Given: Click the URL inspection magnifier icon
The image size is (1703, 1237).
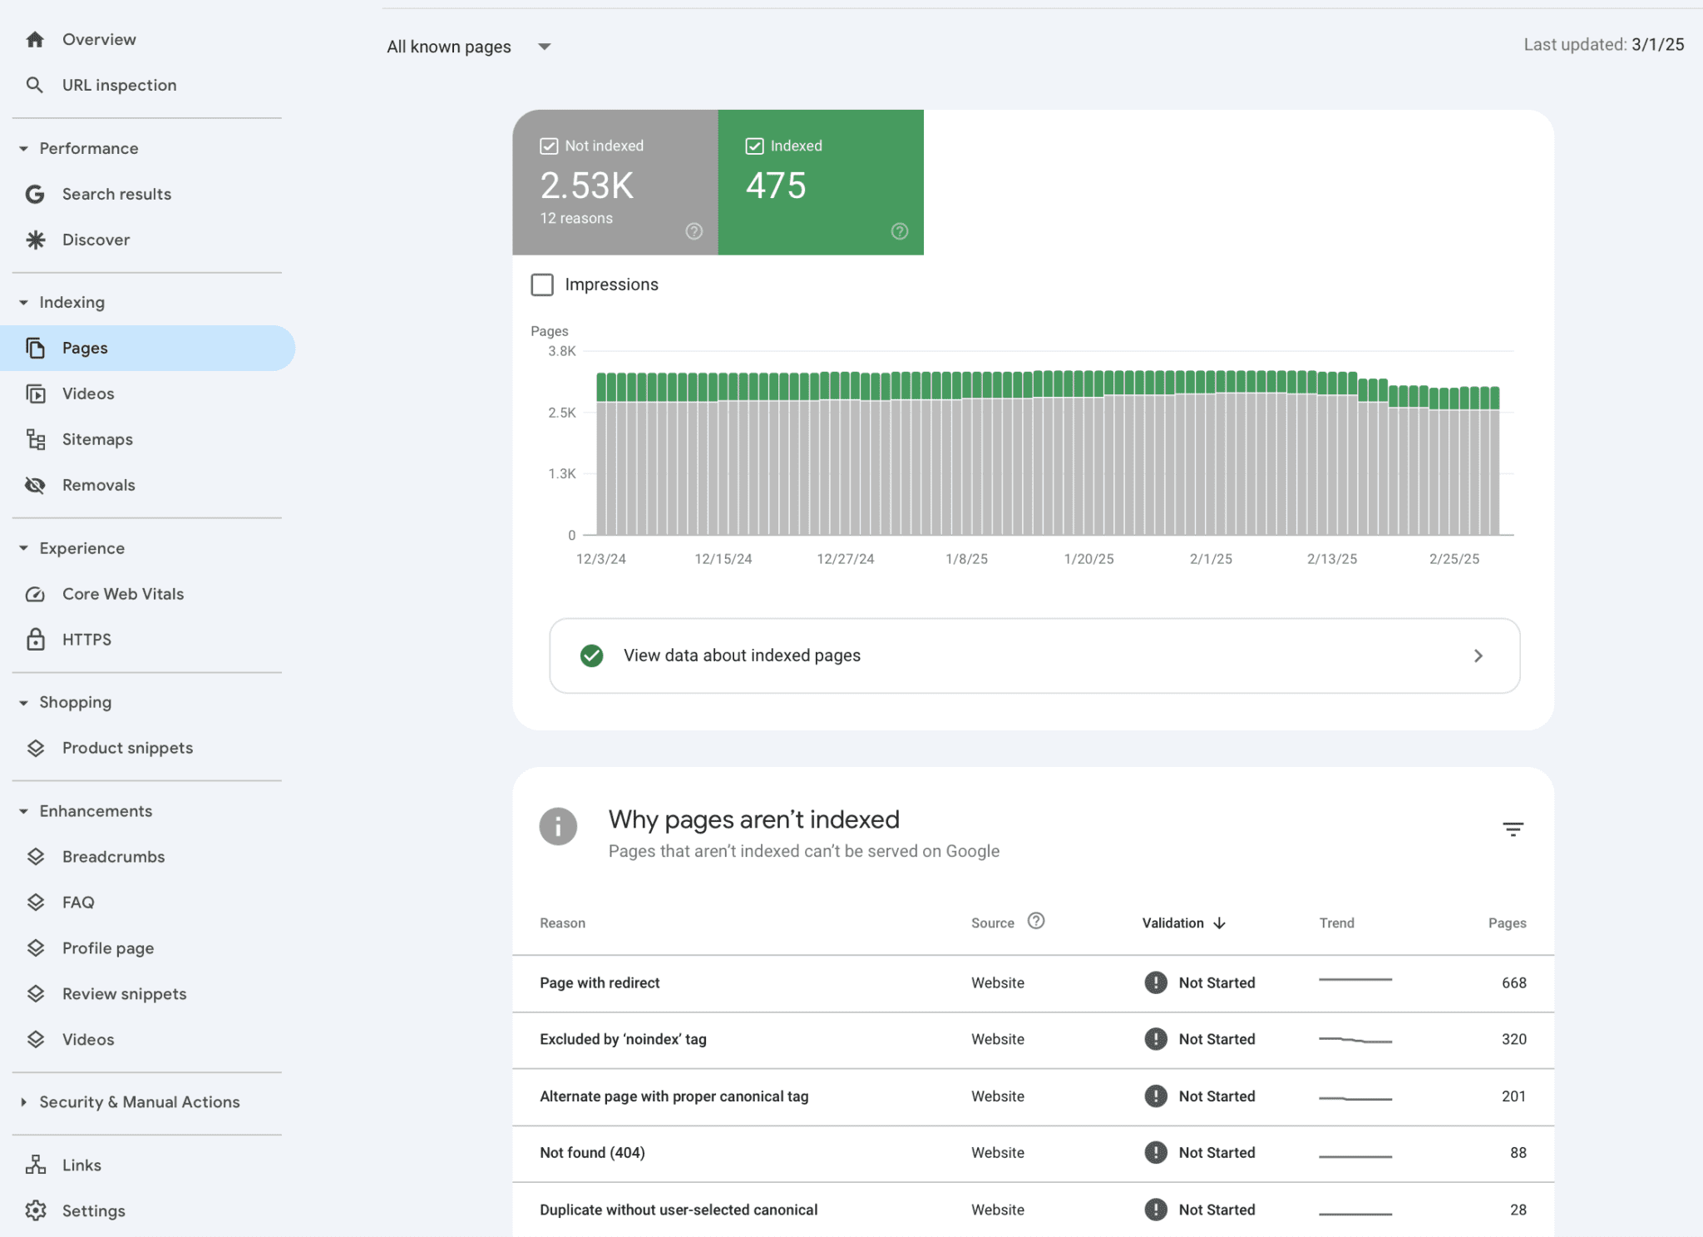Looking at the screenshot, I should [x=34, y=85].
